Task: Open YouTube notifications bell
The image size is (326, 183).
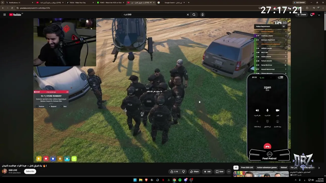Action: [x=312, y=14]
